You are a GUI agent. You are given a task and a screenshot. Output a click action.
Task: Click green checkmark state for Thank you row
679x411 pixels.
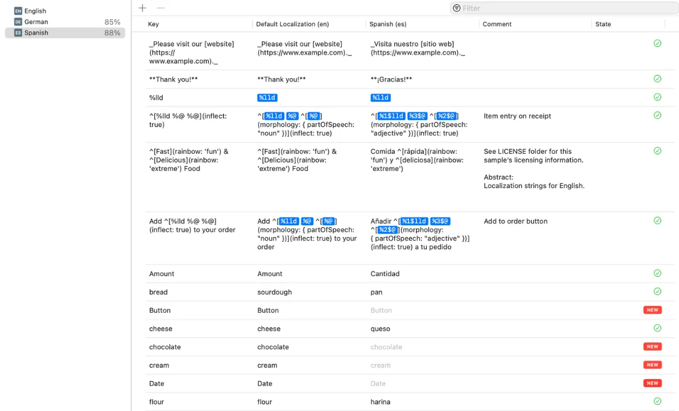(657, 79)
